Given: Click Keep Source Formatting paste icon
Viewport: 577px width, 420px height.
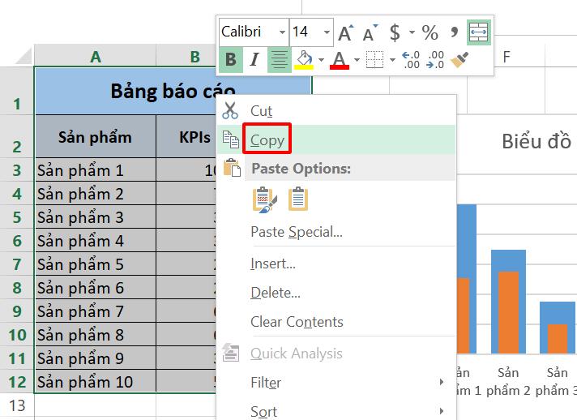Looking at the screenshot, I should click(x=264, y=199).
